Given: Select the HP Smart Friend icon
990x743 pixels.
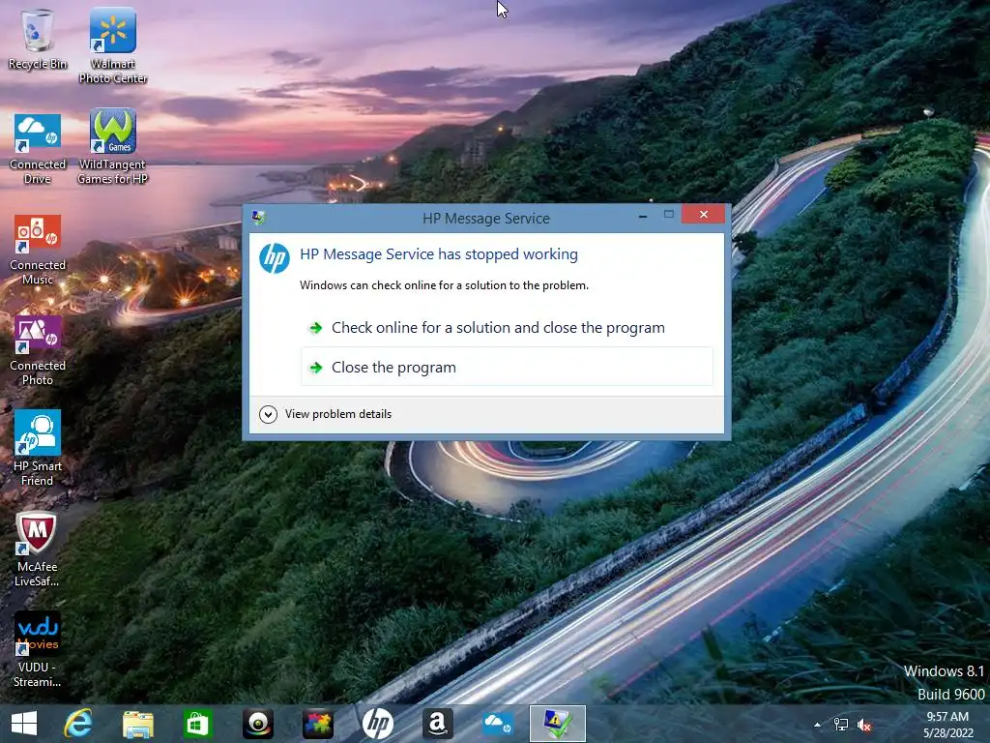Looking at the screenshot, I should coord(38,447).
